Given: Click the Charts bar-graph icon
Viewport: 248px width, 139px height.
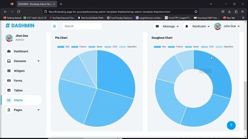Looking at the screenshot, I should (x=9, y=100).
